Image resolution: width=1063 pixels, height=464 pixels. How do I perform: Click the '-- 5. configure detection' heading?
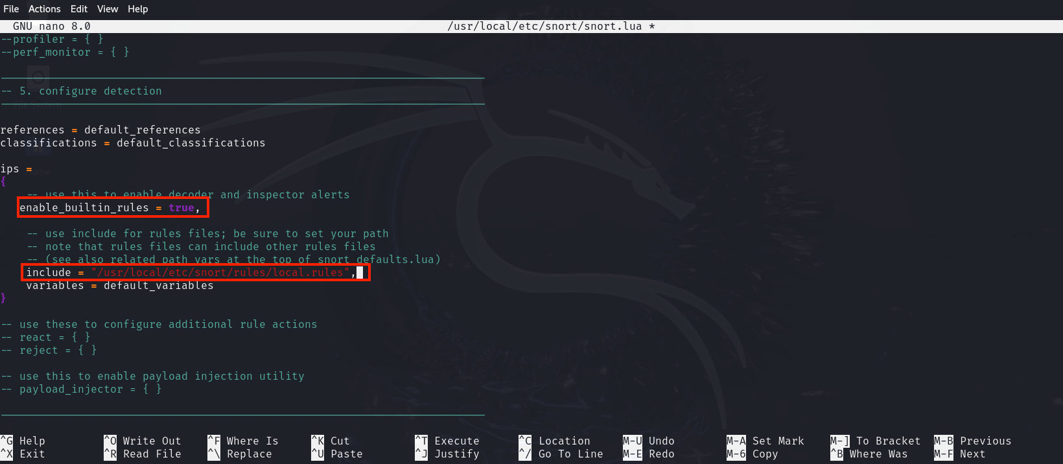(x=81, y=91)
